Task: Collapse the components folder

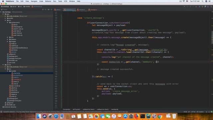Action: coord(8,22)
